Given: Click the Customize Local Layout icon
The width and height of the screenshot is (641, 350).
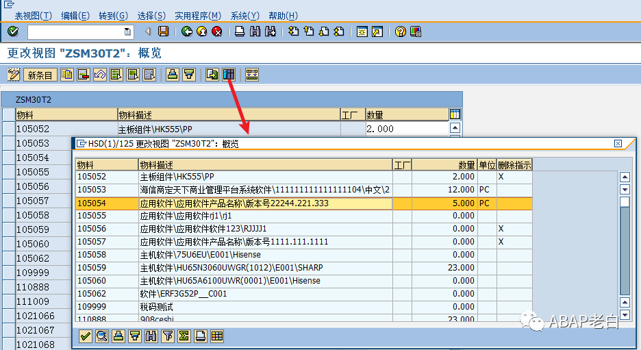Looking at the screenshot, I should pyautogui.click(x=416, y=31).
